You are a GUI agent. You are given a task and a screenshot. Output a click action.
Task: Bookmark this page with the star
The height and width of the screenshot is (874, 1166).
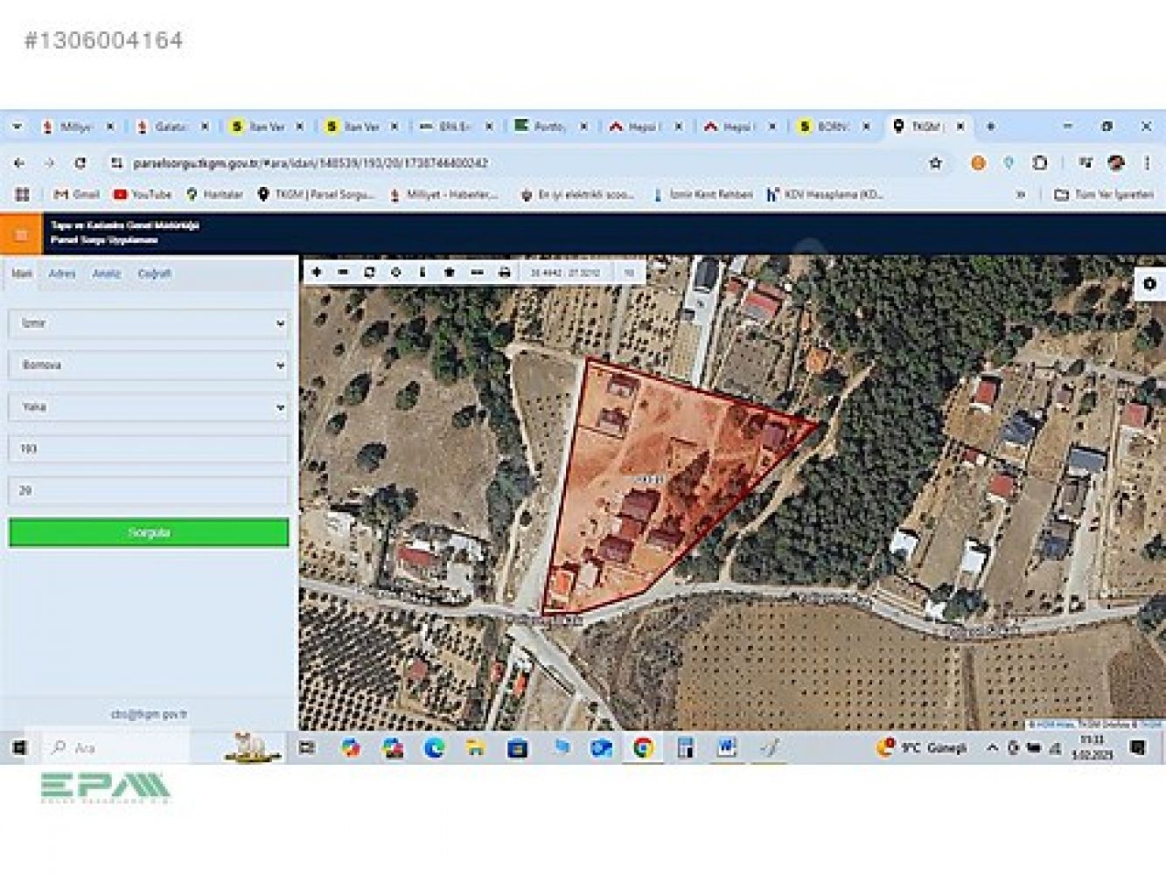[935, 163]
